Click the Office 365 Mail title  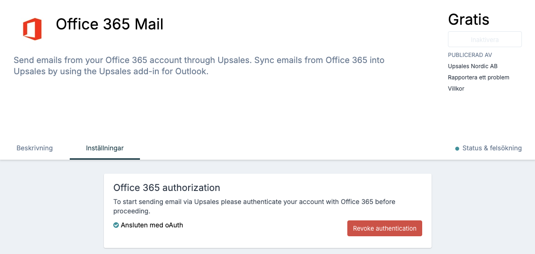pos(110,24)
